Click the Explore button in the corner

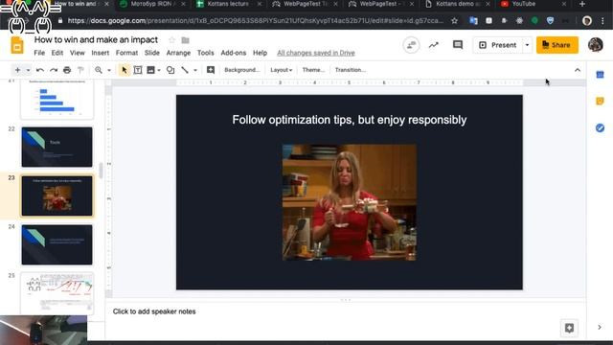pyautogui.click(x=569, y=328)
